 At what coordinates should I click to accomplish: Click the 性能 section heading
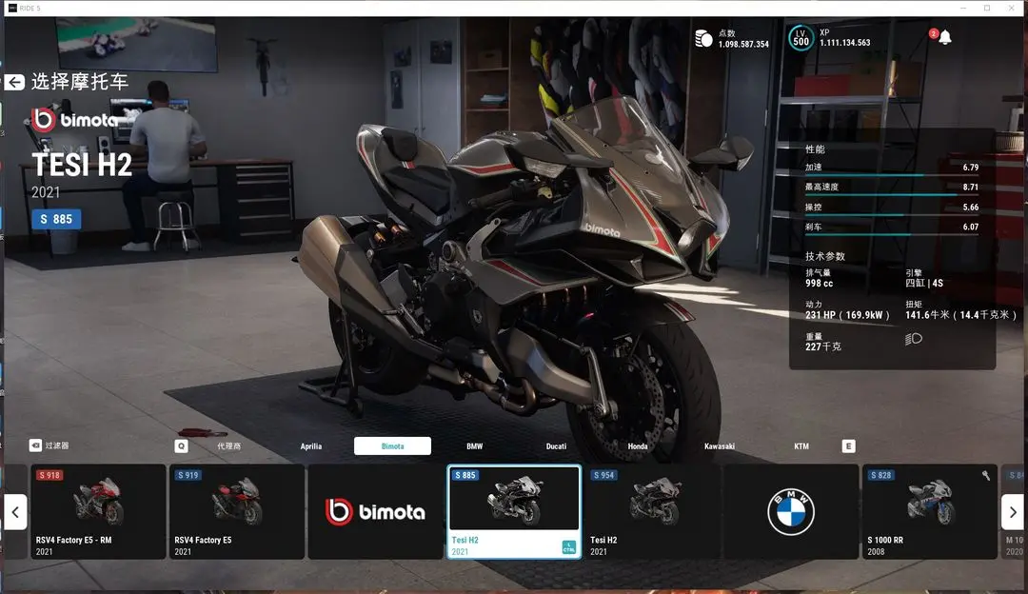[x=815, y=149]
